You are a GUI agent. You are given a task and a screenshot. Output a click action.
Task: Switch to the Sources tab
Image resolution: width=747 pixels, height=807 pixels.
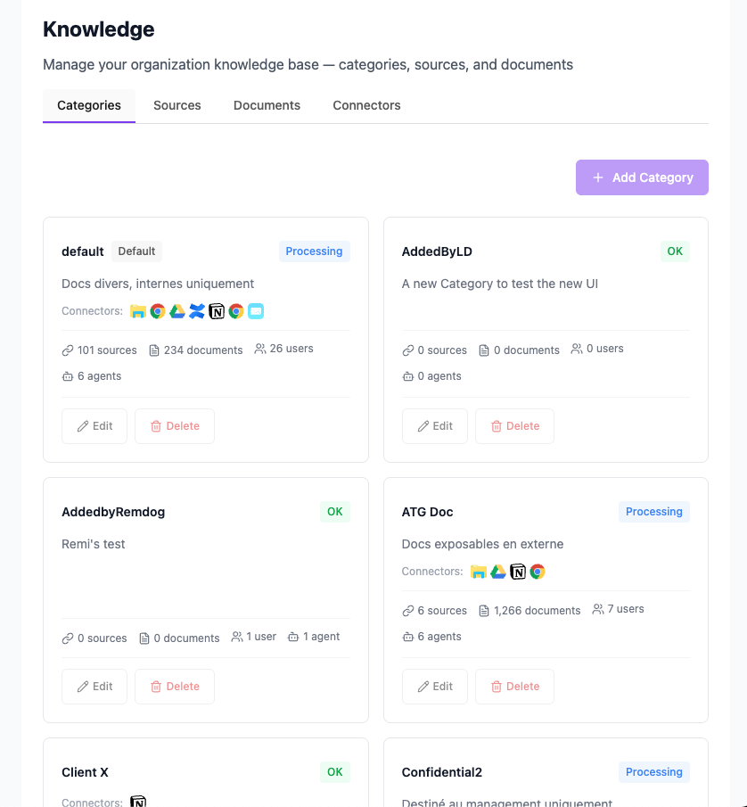pyautogui.click(x=176, y=104)
